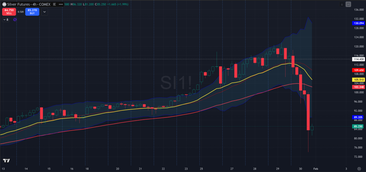Expand the collapsed indicators legend showing 8
This screenshot has width=366, height=172.
5,20
